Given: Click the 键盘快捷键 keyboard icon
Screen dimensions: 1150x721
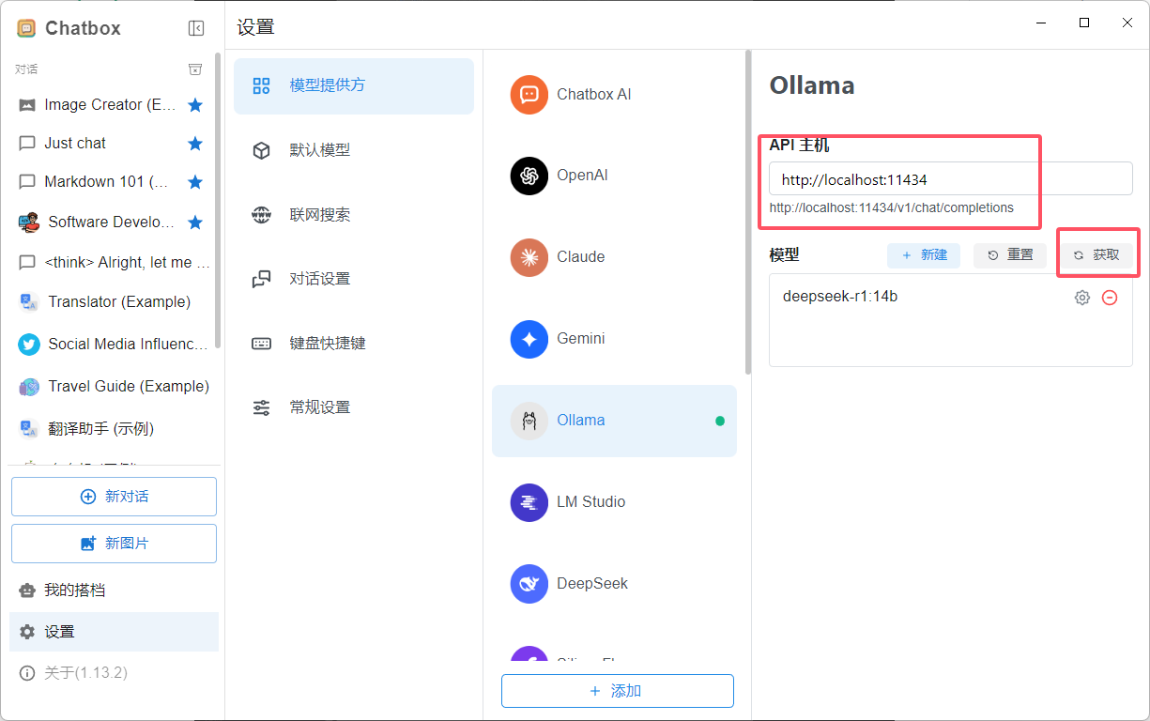Looking at the screenshot, I should coord(262,344).
